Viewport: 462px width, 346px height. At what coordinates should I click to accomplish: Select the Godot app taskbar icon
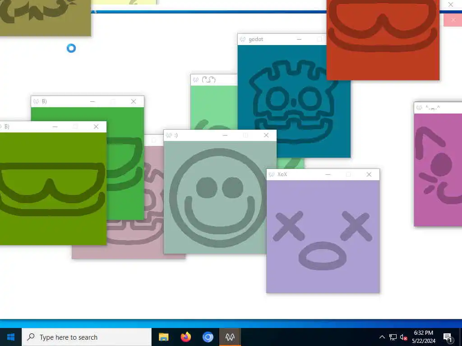pos(230,337)
